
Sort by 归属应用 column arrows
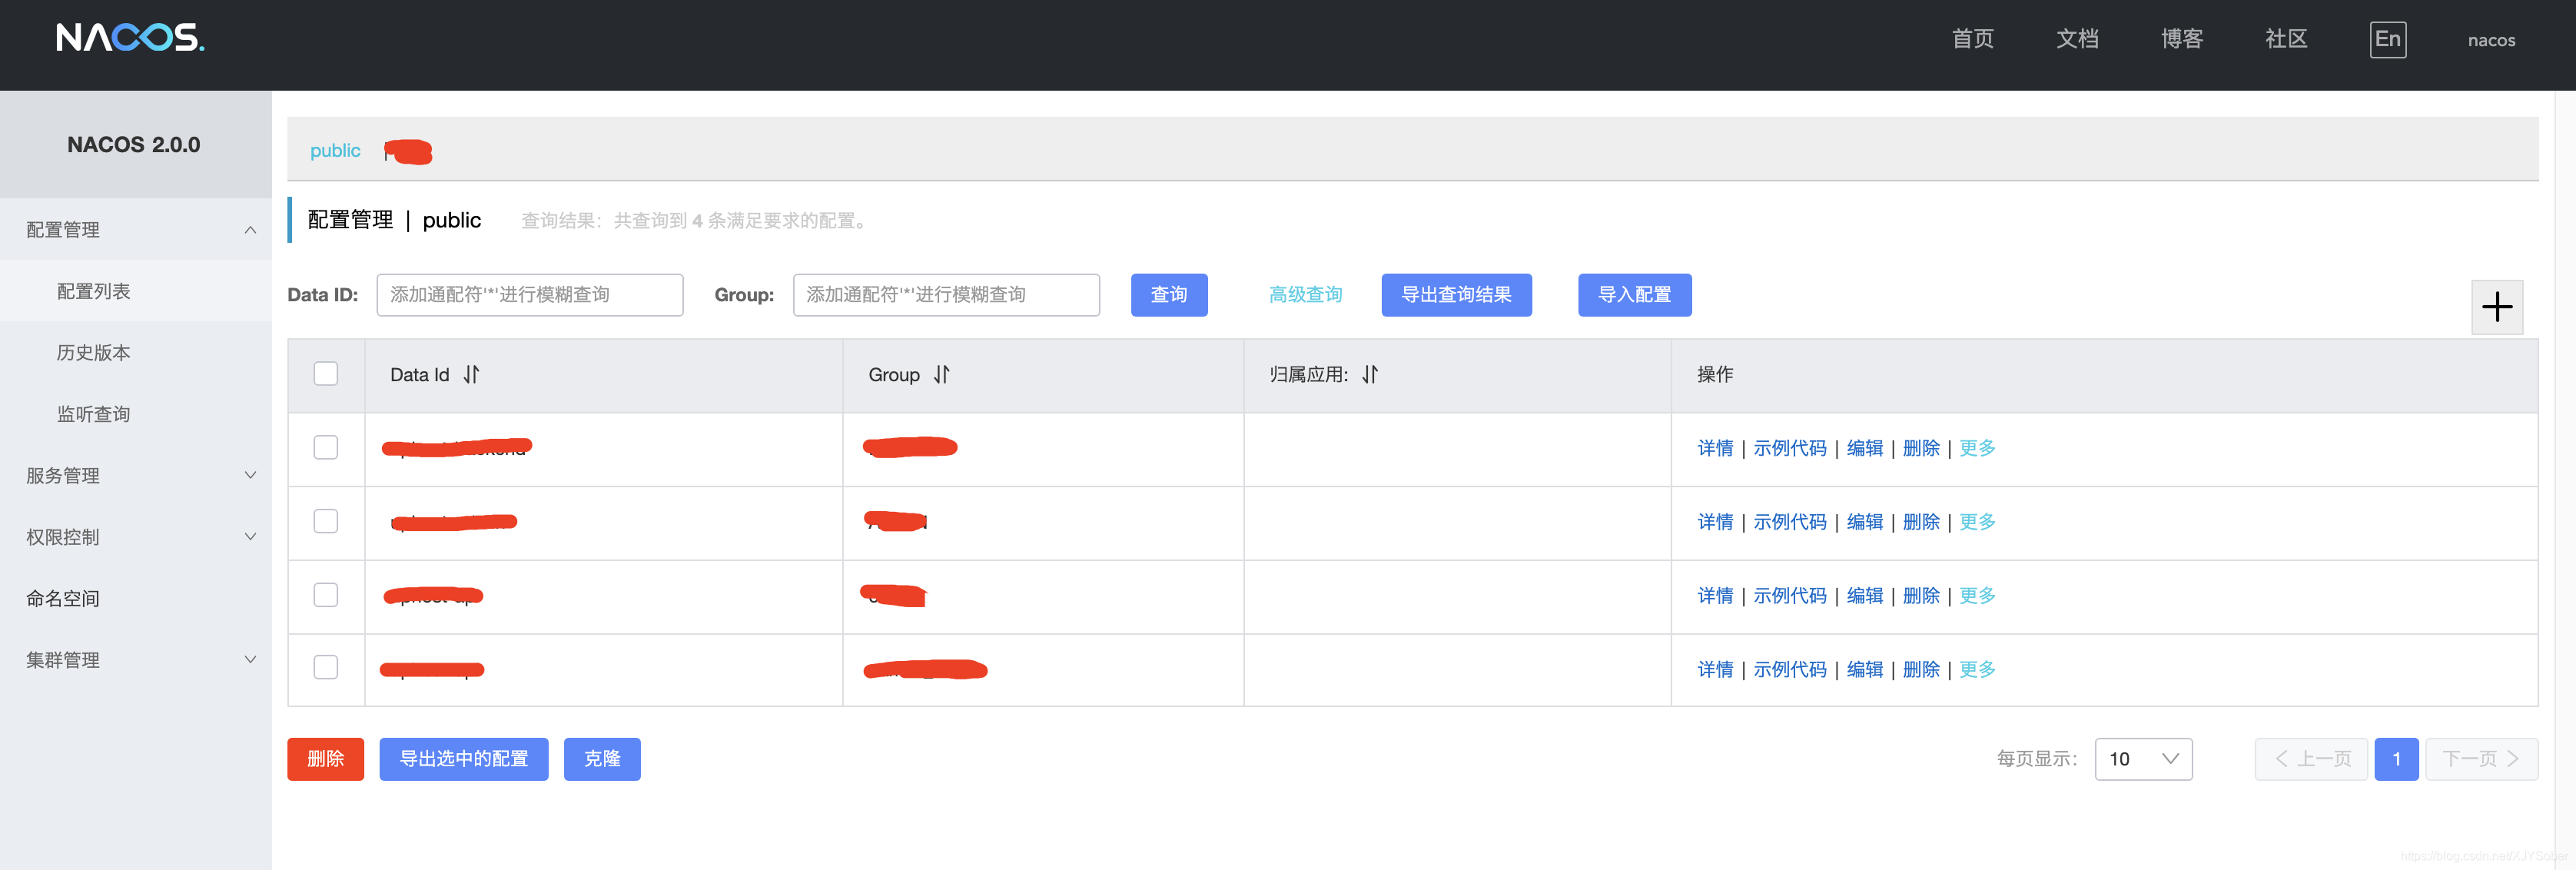1370,375
